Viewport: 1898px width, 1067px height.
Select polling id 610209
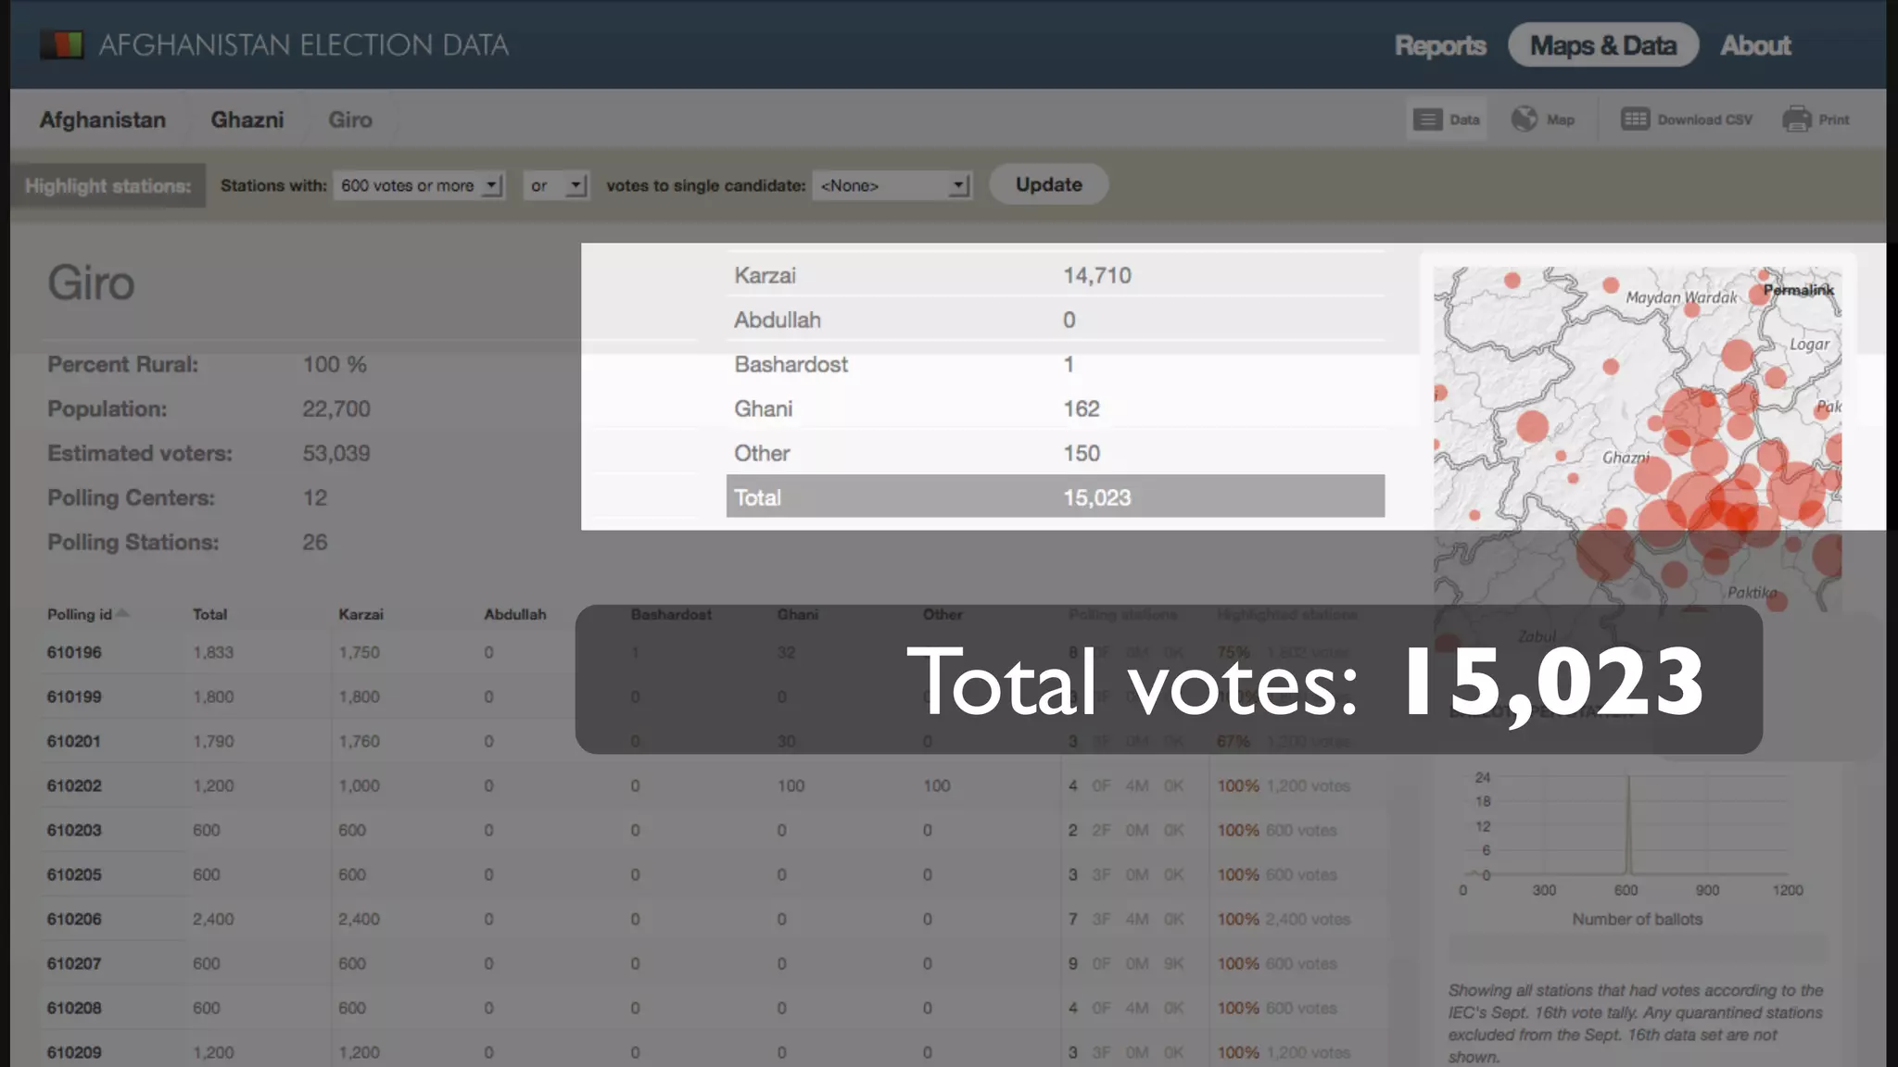point(74,1052)
